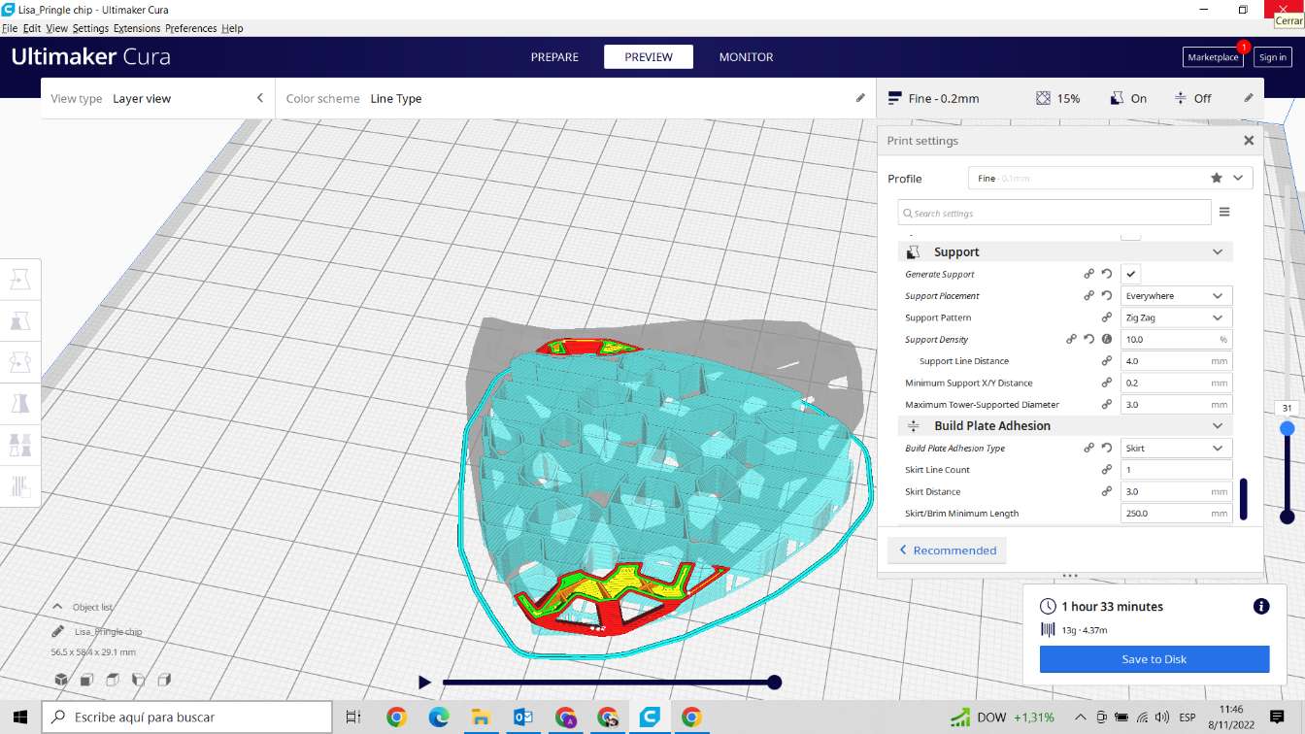
Task: Click Windows taskbar search box
Action: click(x=186, y=717)
